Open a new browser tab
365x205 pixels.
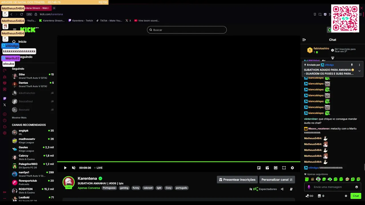[54, 8]
